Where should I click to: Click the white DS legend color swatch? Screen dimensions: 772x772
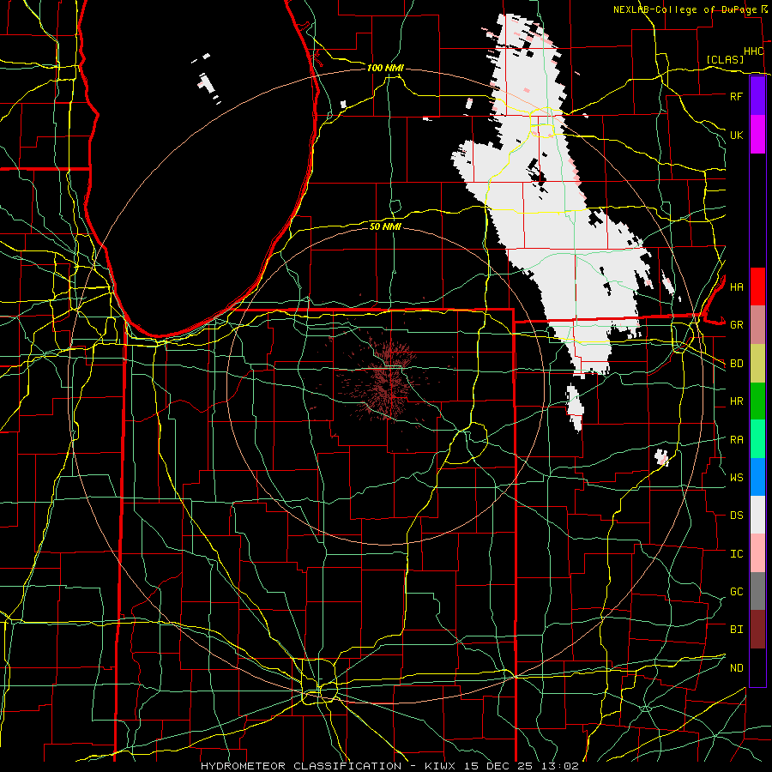(x=757, y=515)
